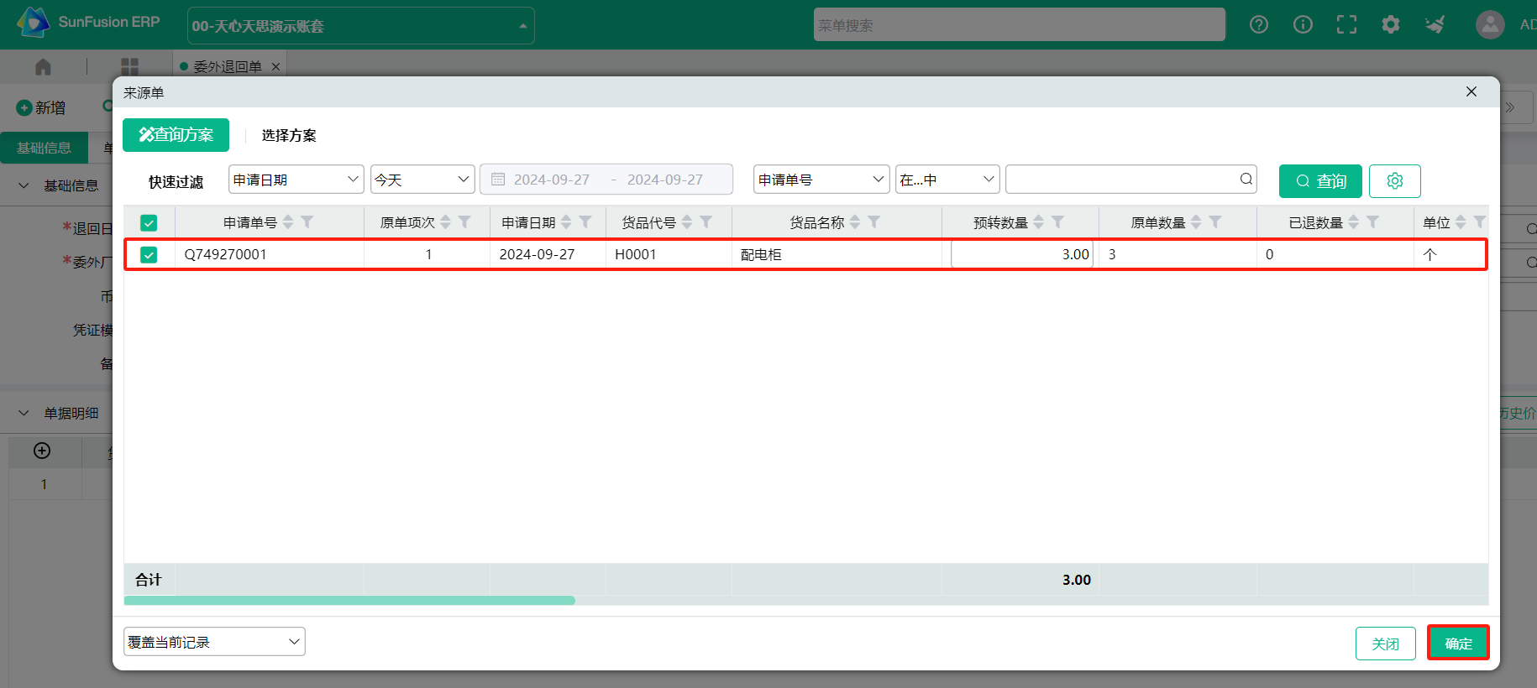Viewport: 1537px width, 688px height.
Task: Sort the 原单数量 column
Action: (x=1196, y=222)
